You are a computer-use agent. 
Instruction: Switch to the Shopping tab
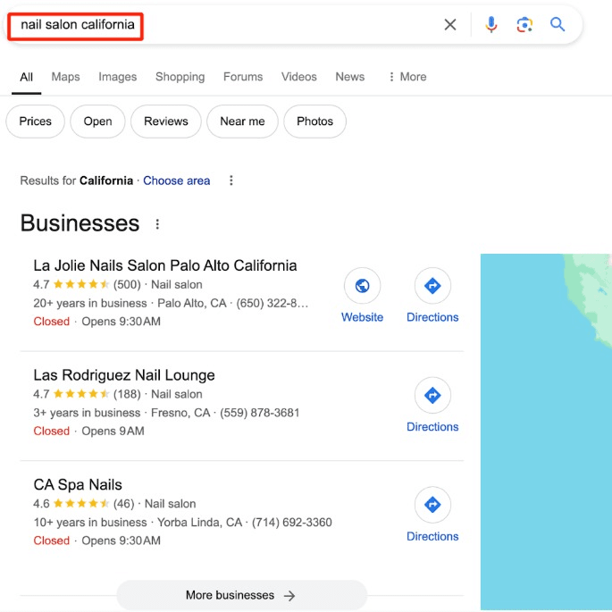[x=180, y=77]
